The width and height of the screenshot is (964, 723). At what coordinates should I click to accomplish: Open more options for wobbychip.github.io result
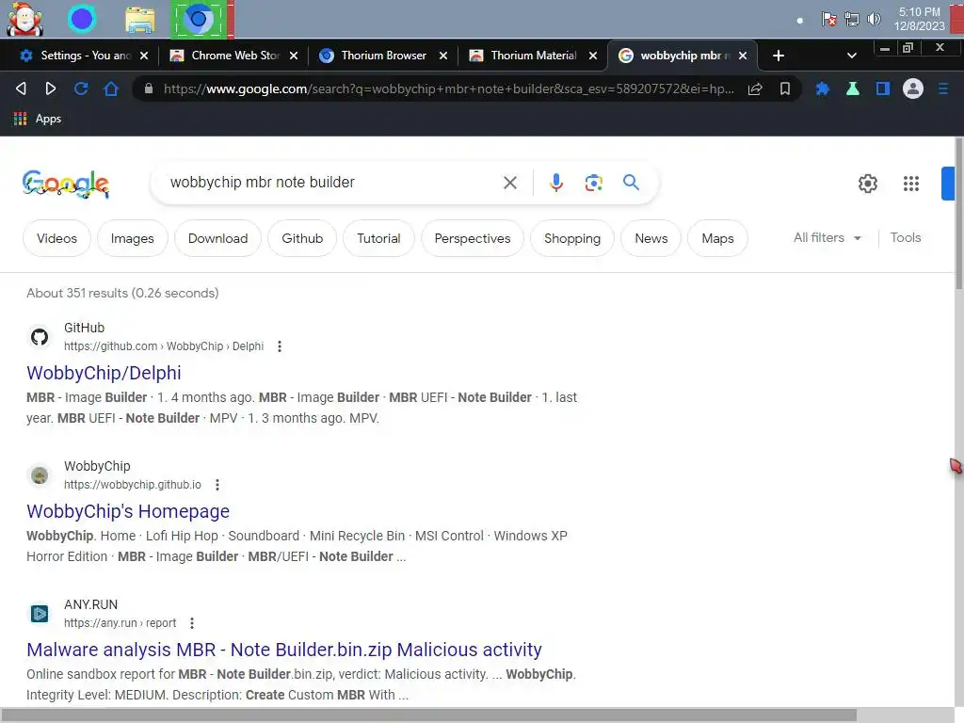pyautogui.click(x=217, y=485)
